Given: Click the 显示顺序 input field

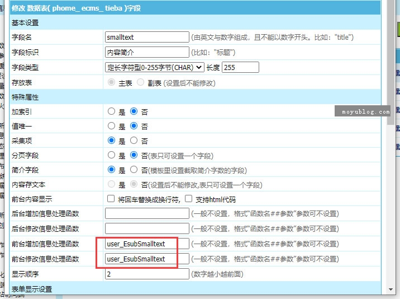Looking at the screenshot, I should [x=147, y=274].
